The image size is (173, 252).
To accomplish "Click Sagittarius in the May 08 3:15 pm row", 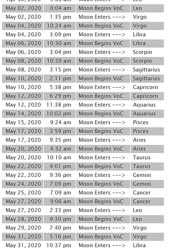I will [146, 70].
